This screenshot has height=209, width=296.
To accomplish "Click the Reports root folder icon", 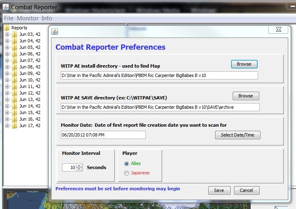I will pos(7,28).
